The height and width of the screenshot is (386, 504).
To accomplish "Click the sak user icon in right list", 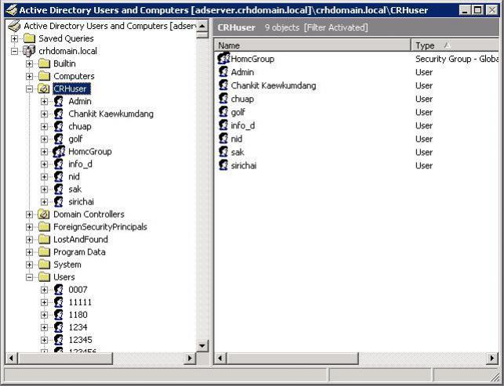I will (x=223, y=152).
